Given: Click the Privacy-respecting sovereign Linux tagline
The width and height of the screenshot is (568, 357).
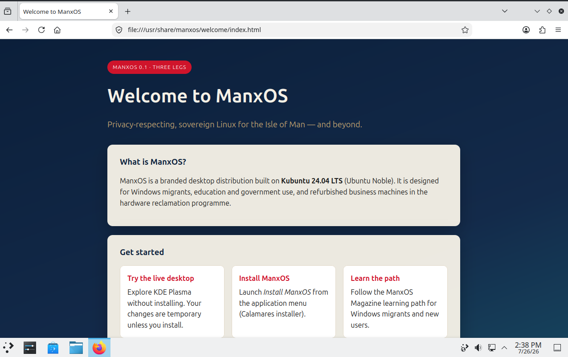Looking at the screenshot, I should coord(235,125).
